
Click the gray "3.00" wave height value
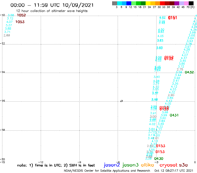[x=153, y=117]
